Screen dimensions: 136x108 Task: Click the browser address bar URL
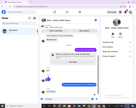[x=32, y=6]
